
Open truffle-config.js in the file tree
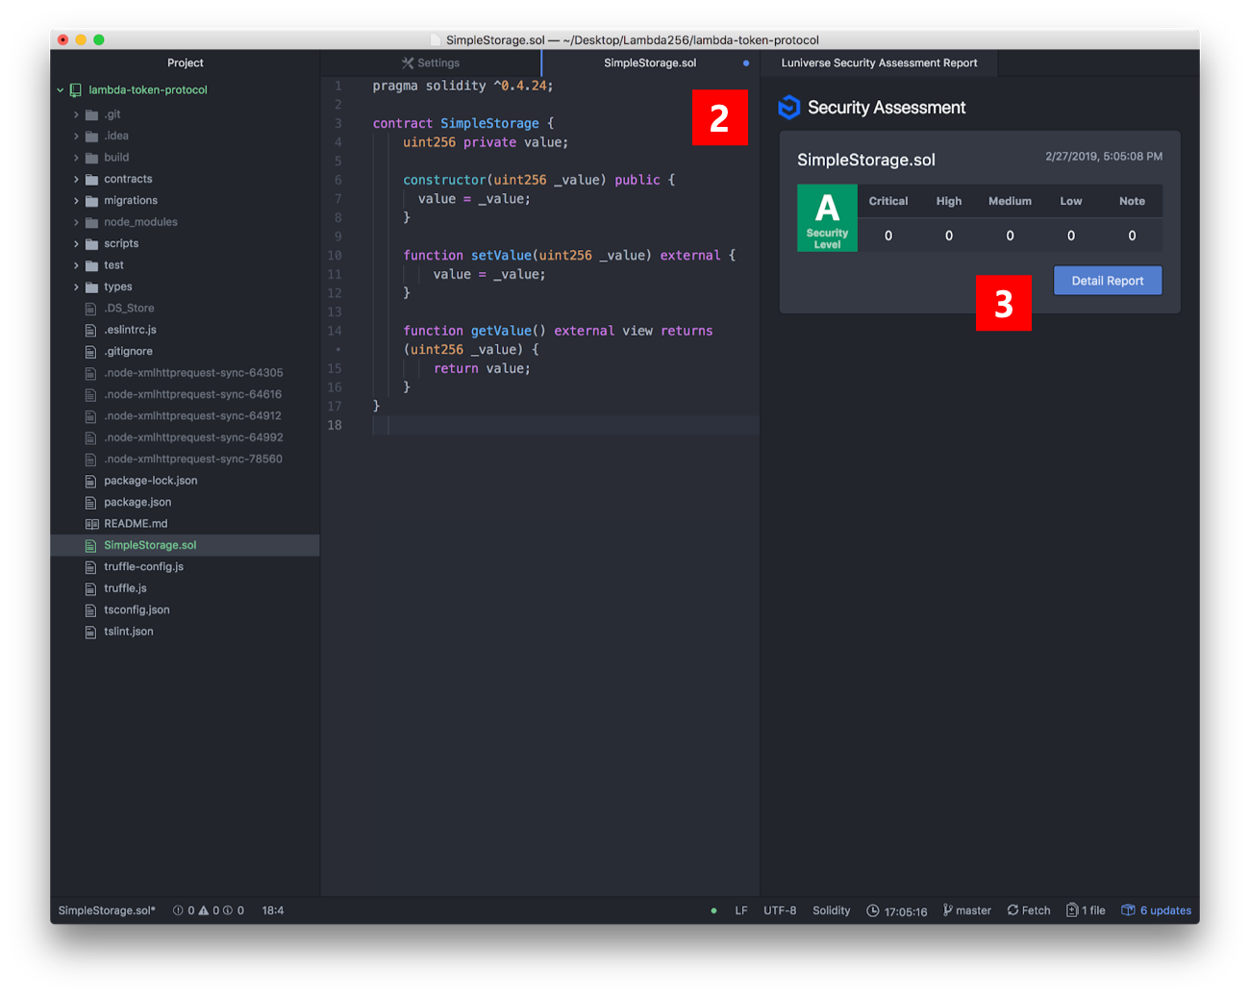pos(143,567)
